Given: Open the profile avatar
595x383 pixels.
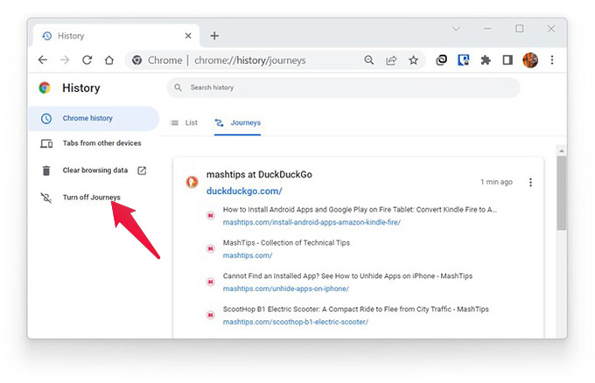Looking at the screenshot, I should (530, 60).
